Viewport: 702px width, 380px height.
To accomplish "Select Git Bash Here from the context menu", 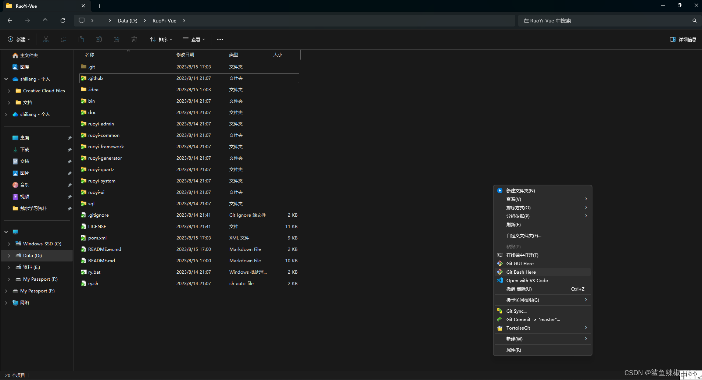I will point(542,272).
